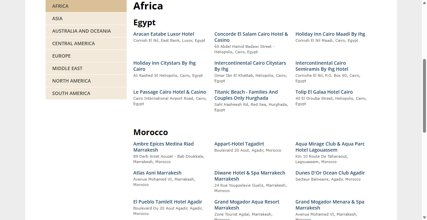
Task: View Dunes D'Or Ocean Club Agadir
Action: (x=330, y=173)
